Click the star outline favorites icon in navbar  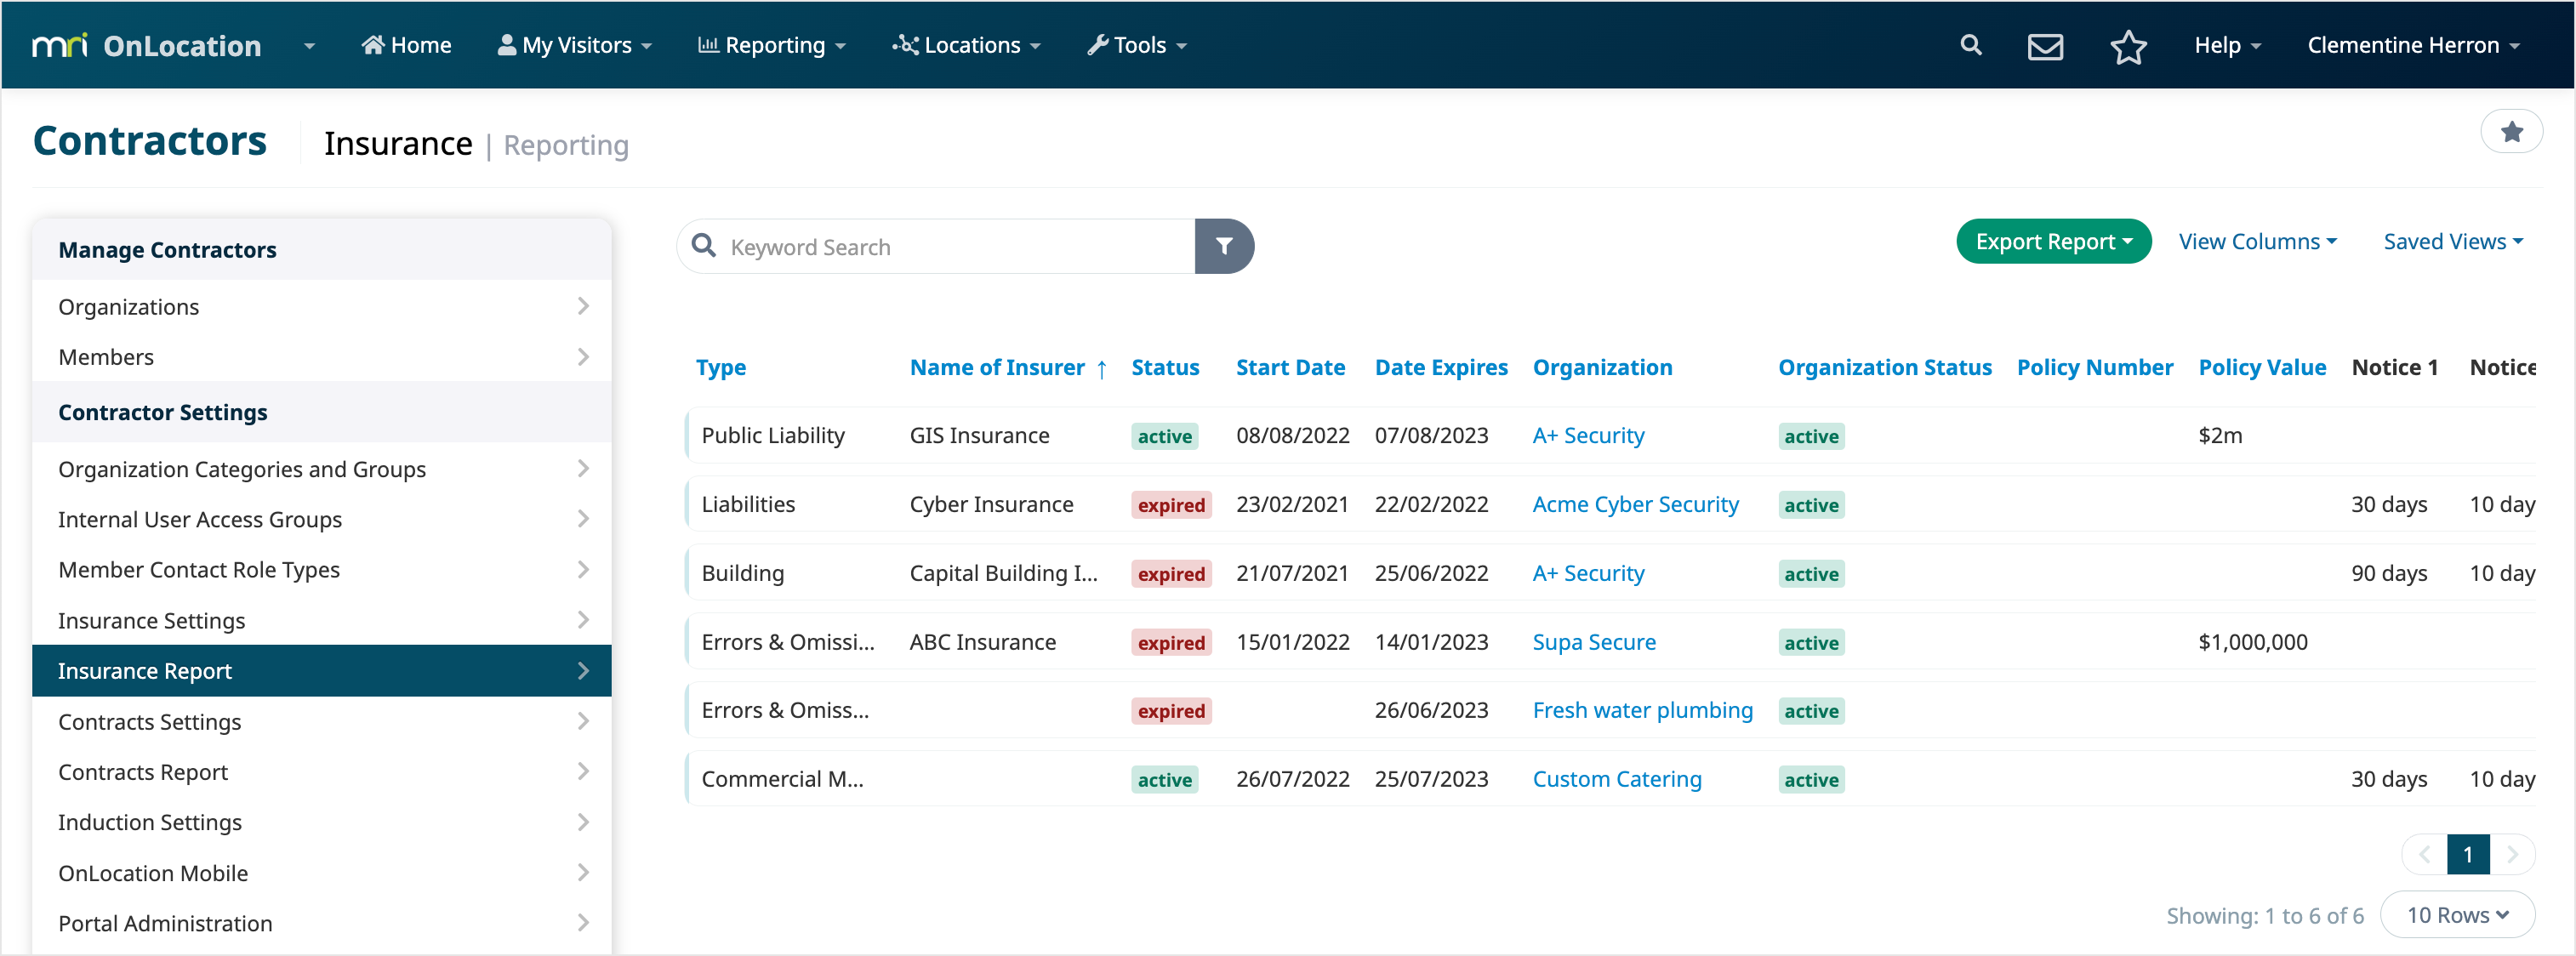[2128, 46]
